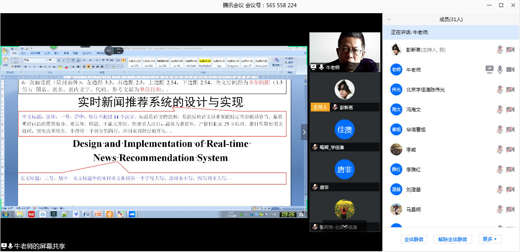The height and width of the screenshot is (252, 520).
Task: Click muted mic icon on 唐非's video tile
Action: [315, 187]
